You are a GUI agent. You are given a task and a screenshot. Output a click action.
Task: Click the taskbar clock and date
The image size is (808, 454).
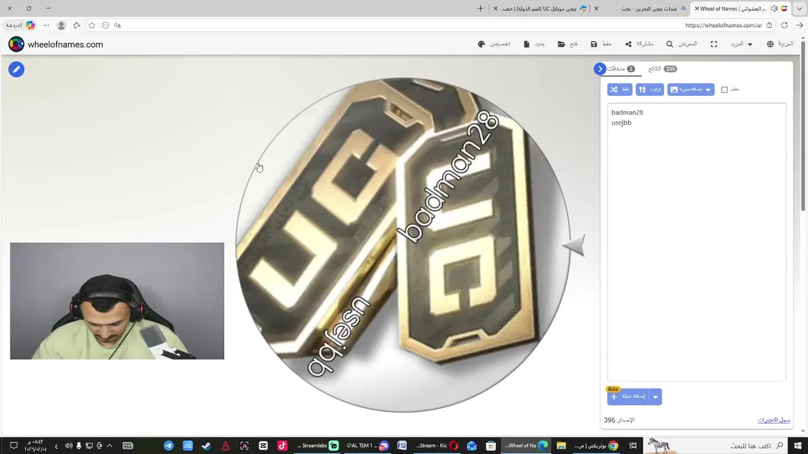35,446
